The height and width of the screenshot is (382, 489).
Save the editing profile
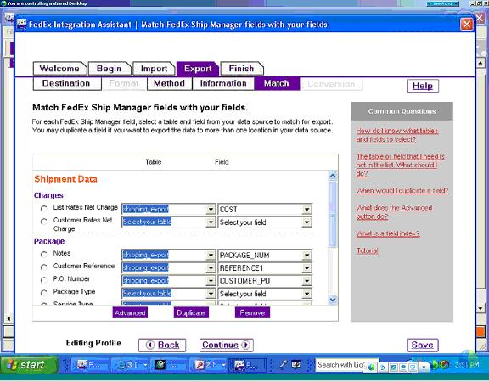click(x=423, y=345)
